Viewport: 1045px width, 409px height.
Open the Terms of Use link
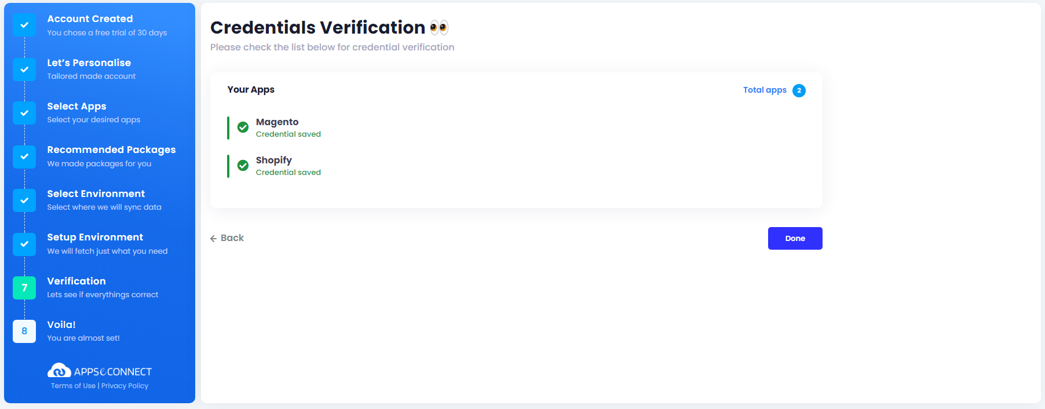73,386
